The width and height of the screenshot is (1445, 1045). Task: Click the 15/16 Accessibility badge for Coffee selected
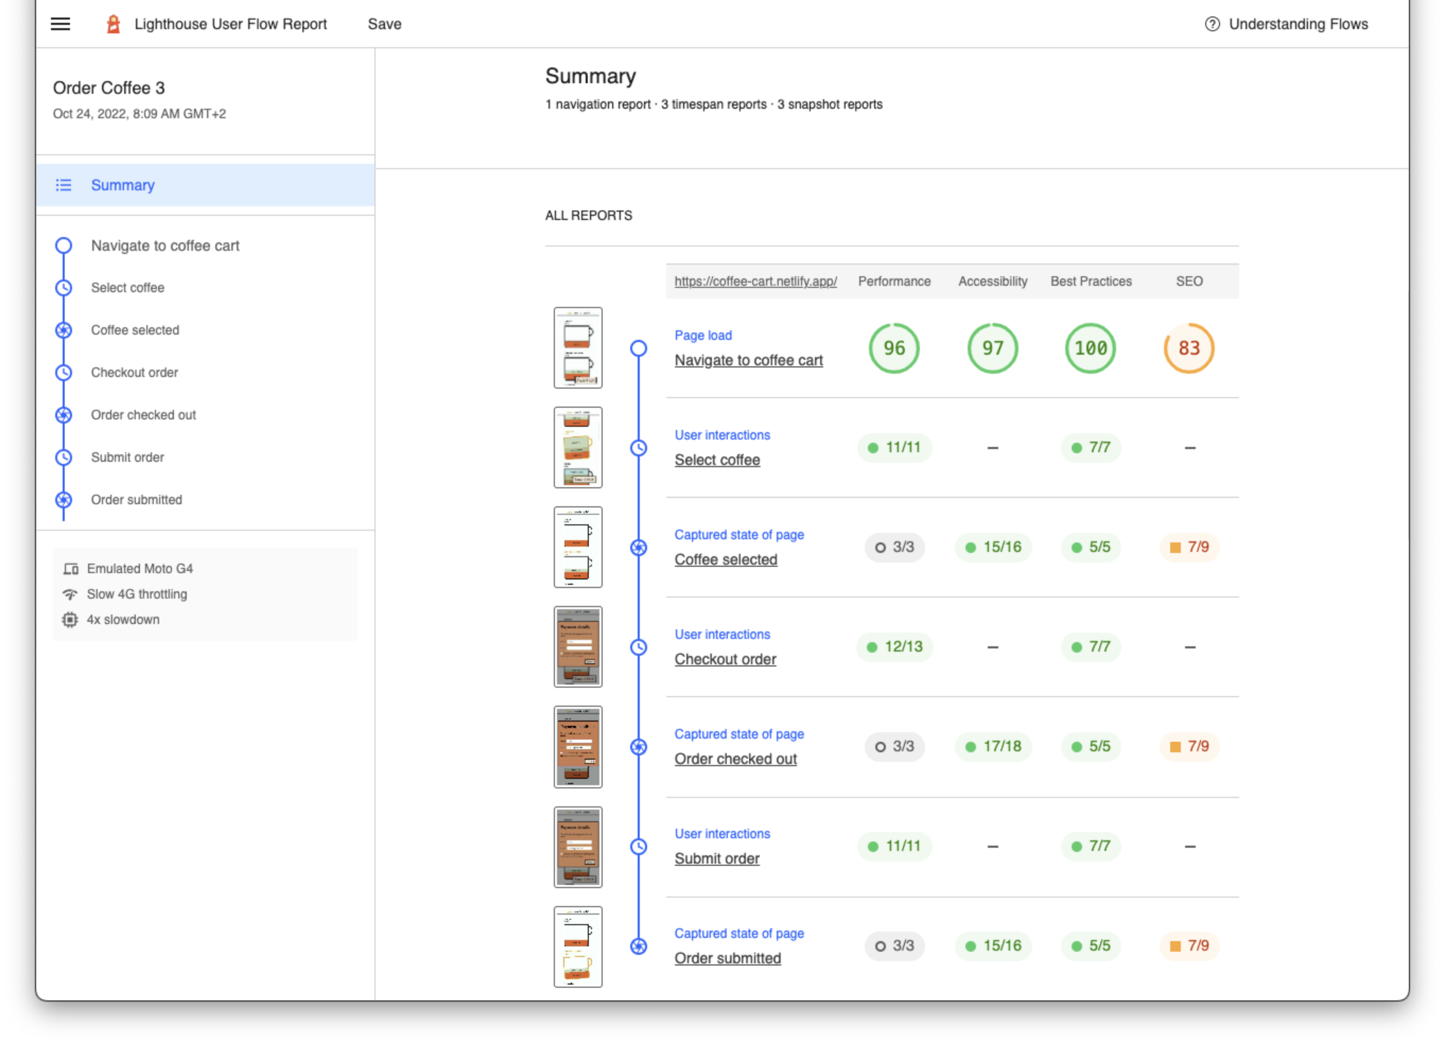coord(993,548)
